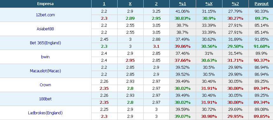Viewport: 273px width, 120px height.
Task: Open the 12bet.com company link
Action: 45,15
